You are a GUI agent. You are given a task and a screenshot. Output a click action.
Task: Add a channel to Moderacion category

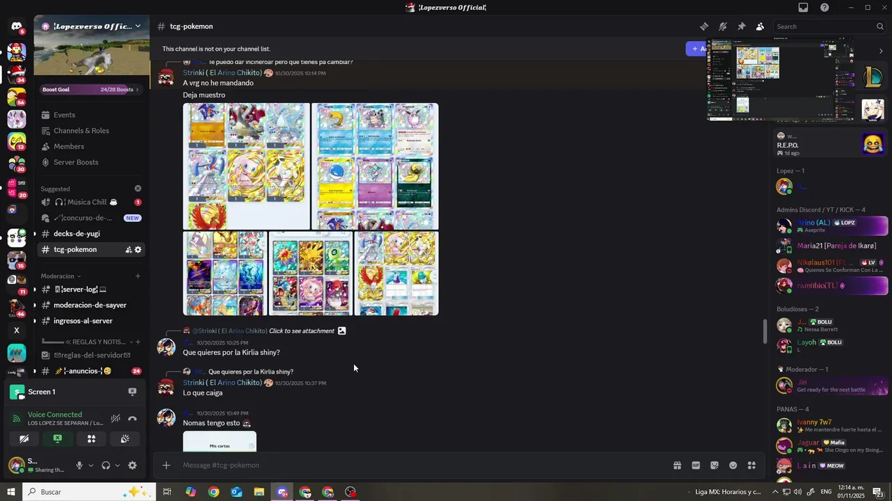point(138,276)
